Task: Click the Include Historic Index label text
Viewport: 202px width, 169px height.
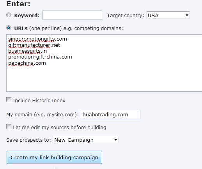Action: click(x=39, y=100)
